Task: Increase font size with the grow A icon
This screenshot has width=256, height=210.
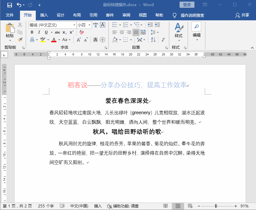Action: pyautogui.click(x=79, y=40)
